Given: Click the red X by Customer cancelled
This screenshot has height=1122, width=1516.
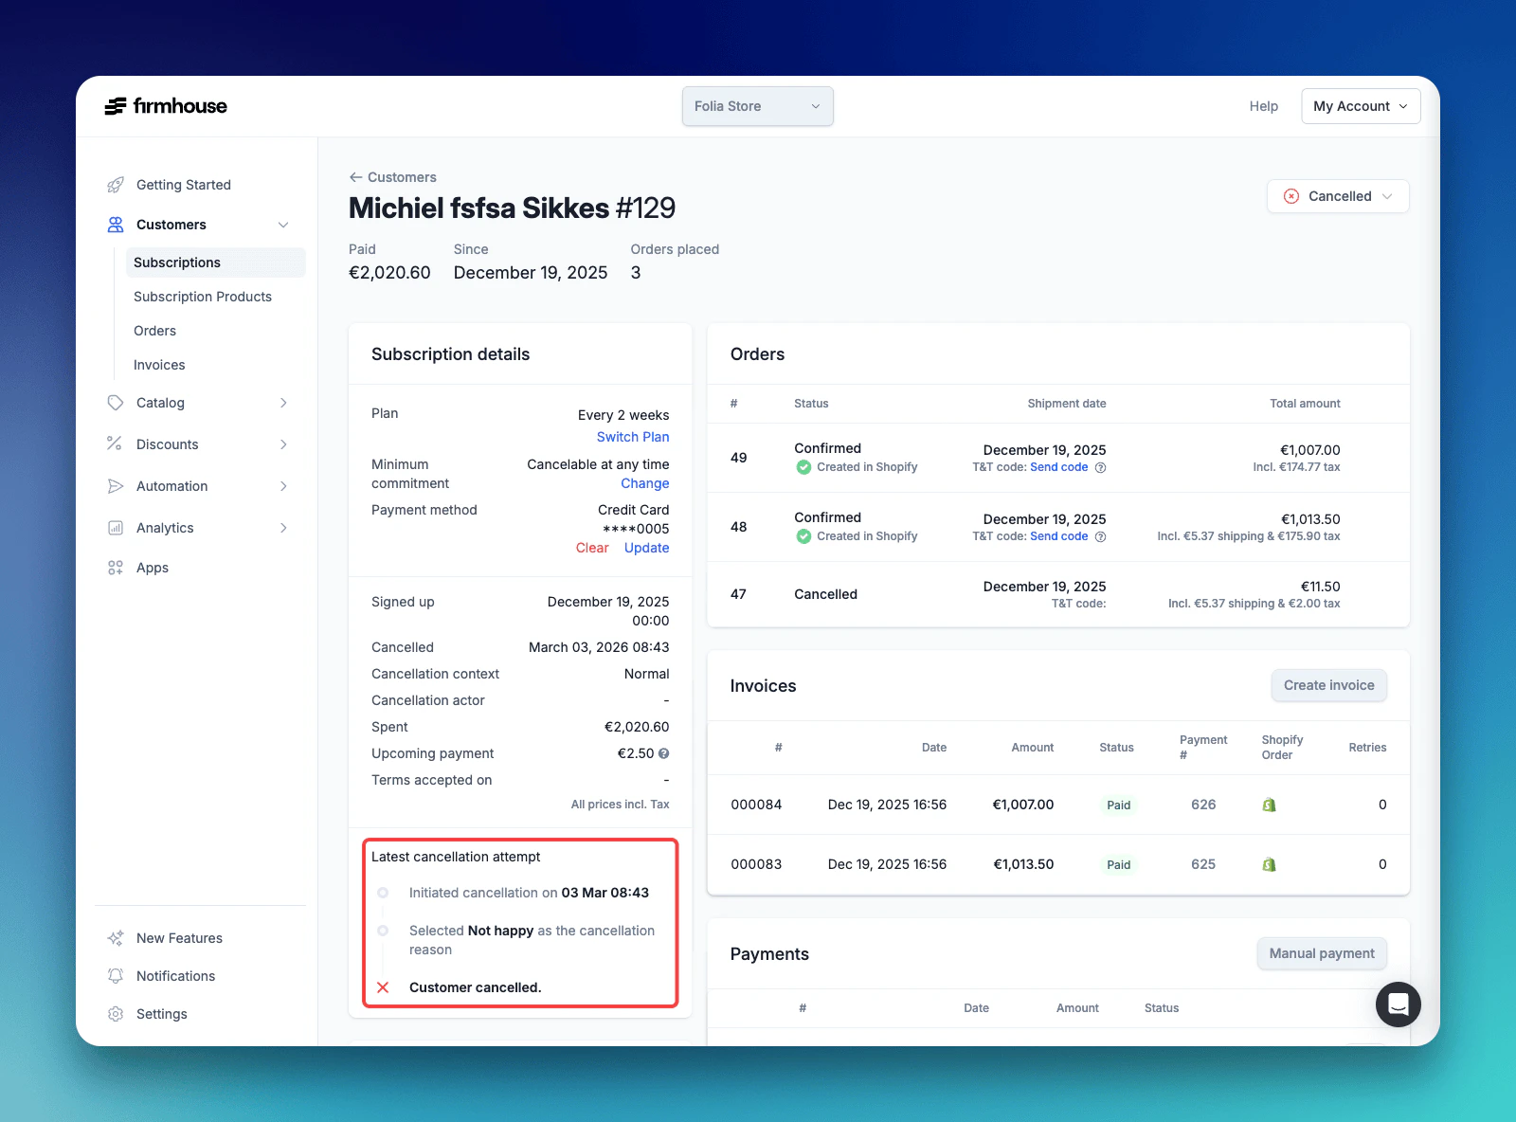Looking at the screenshot, I should [x=383, y=987].
